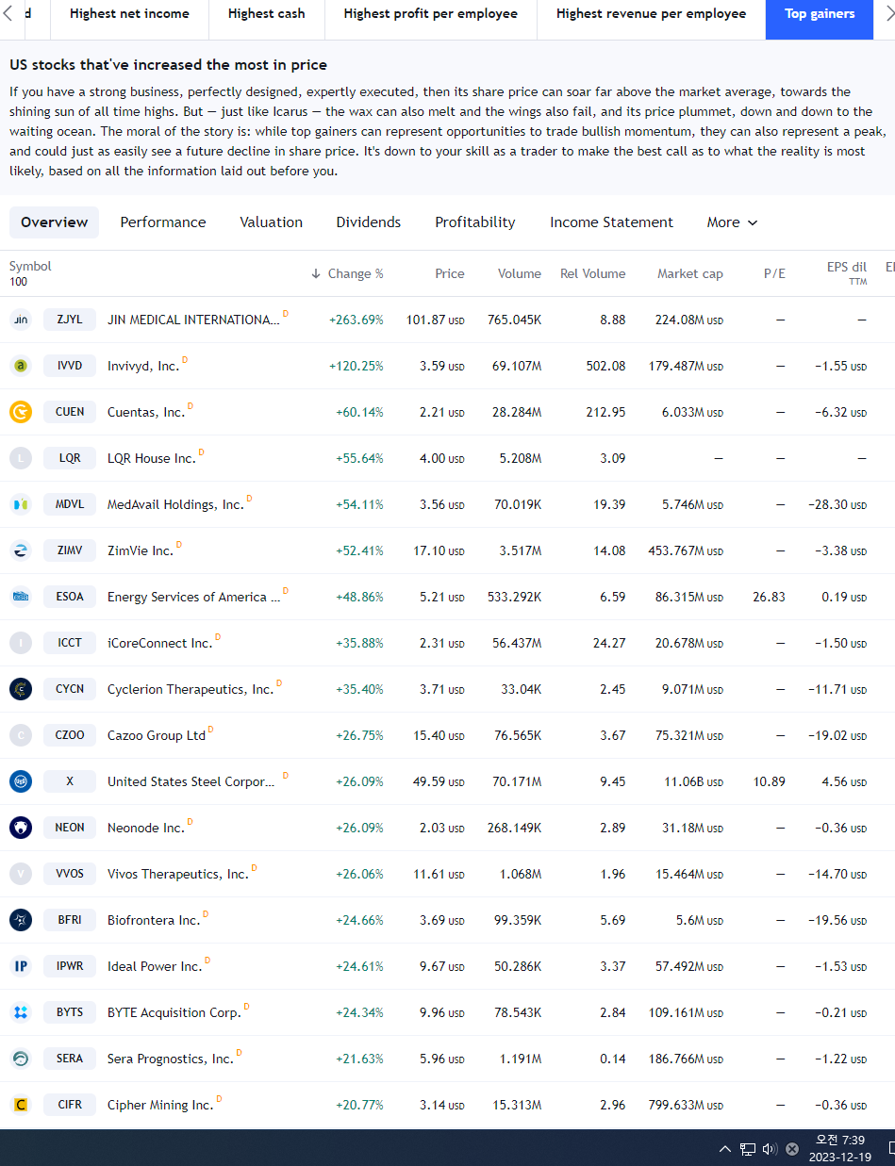
Task: Click the iCoreConnect placeholder logo
Action: [21, 643]
